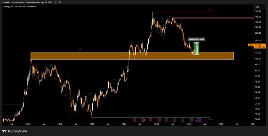Screen dimensions: 268x136
Task: Click the first green earnings marker
Action: (x=175, y=120)
